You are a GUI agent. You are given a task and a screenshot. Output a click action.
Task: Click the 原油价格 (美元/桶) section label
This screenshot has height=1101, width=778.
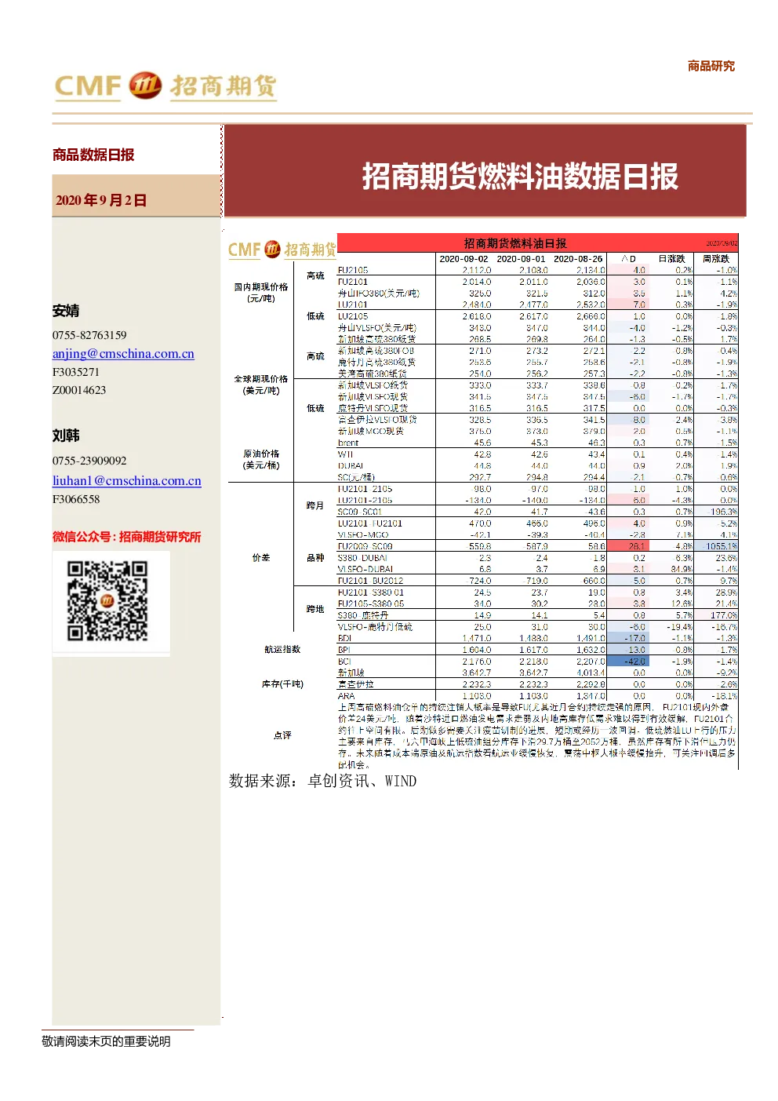[261, 460]
